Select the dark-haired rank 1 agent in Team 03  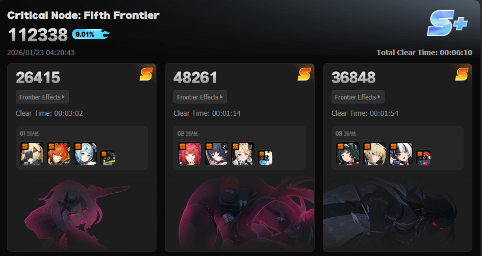point(348,153)
